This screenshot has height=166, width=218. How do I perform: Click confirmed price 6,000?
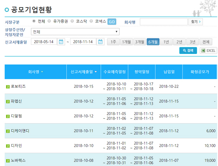pyautogui.click(x=211, y=131)
